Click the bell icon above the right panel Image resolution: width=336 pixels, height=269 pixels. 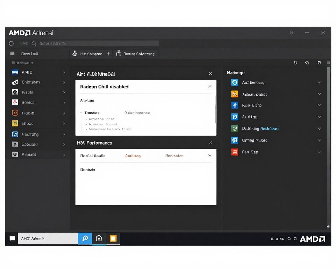[x=295, y=63]
